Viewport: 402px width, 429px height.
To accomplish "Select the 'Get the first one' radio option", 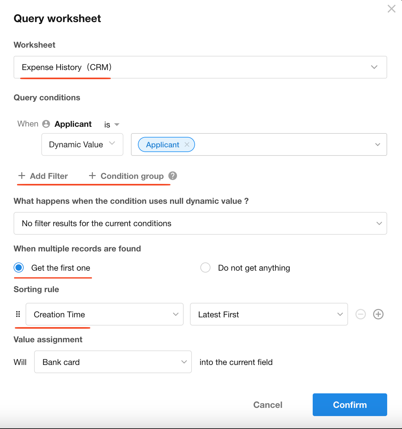I will coord(19,268).
